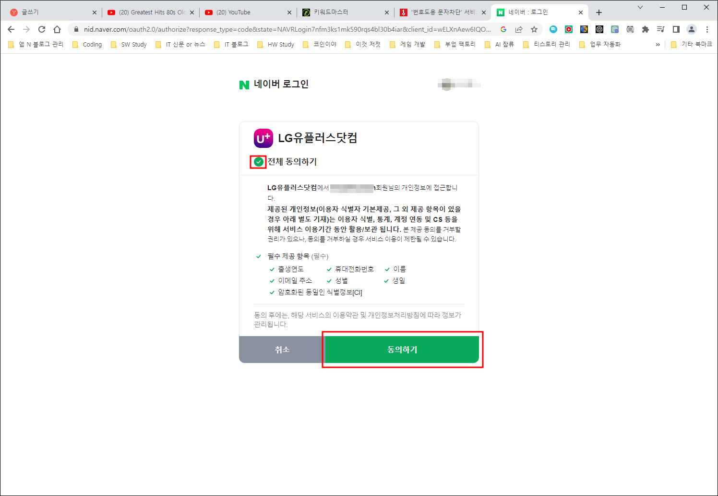Share this page via share icon
The image size is (718, 496).
[x=519, y=29]
